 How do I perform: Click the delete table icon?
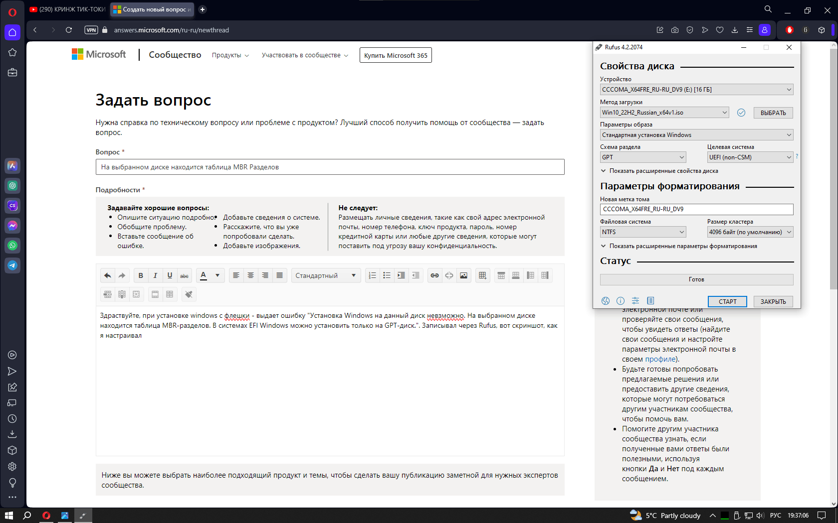click(137, 294)
